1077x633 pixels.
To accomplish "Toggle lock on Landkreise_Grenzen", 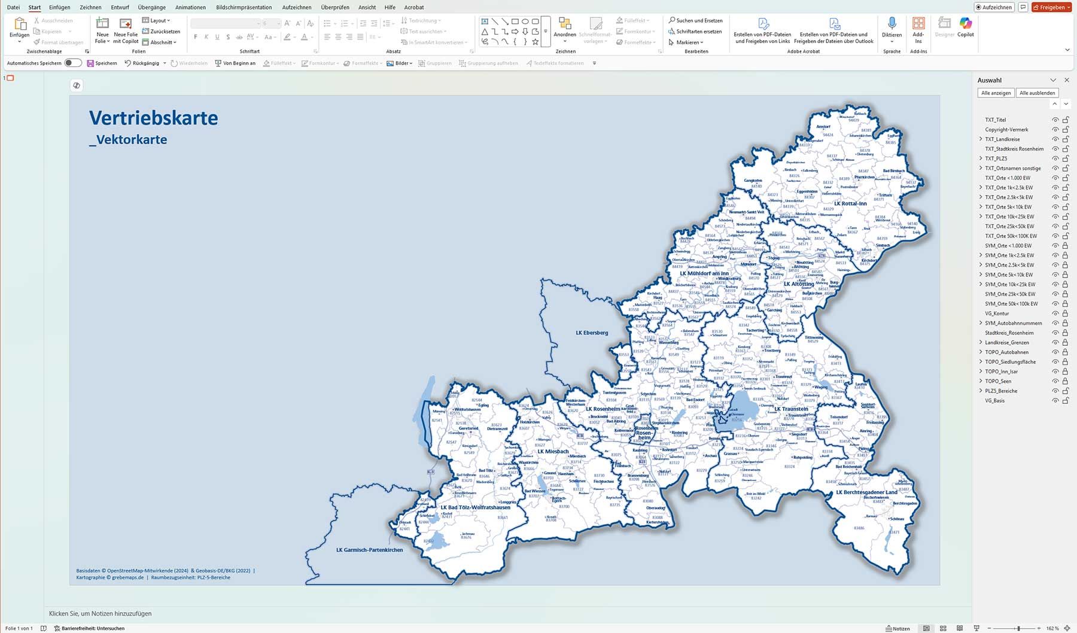I will [x=1066, y=342].
